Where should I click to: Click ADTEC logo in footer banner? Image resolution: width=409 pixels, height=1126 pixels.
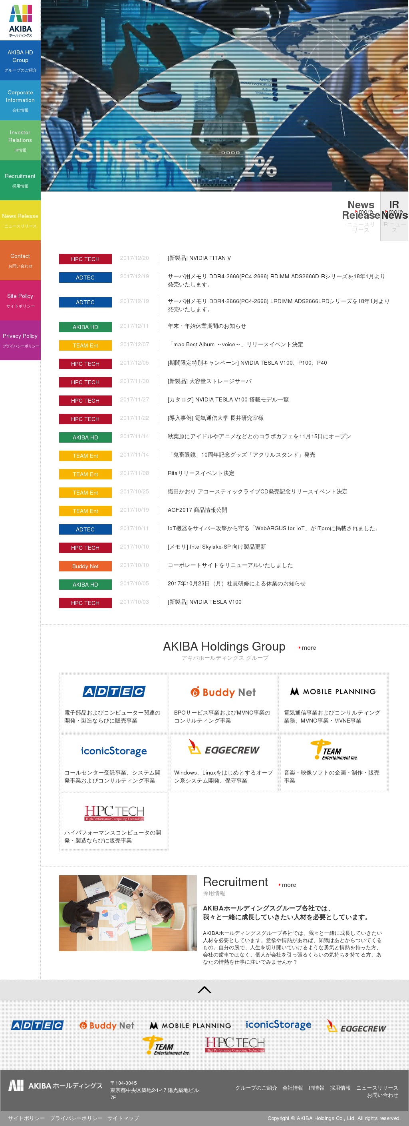(37, 1025)
